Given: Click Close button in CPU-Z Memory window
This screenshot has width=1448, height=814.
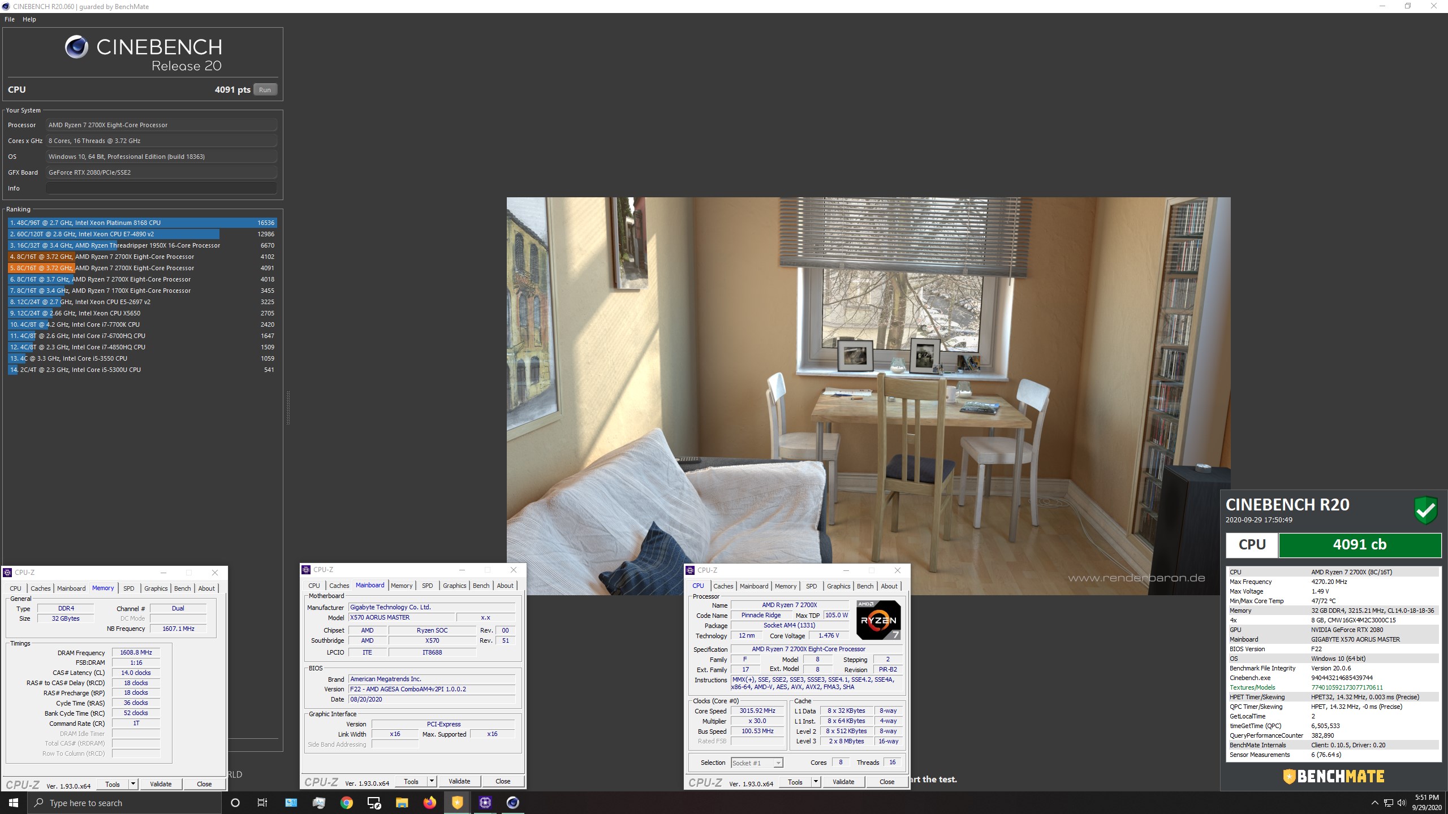Looking at the screenshot, I should coord(204,784).
